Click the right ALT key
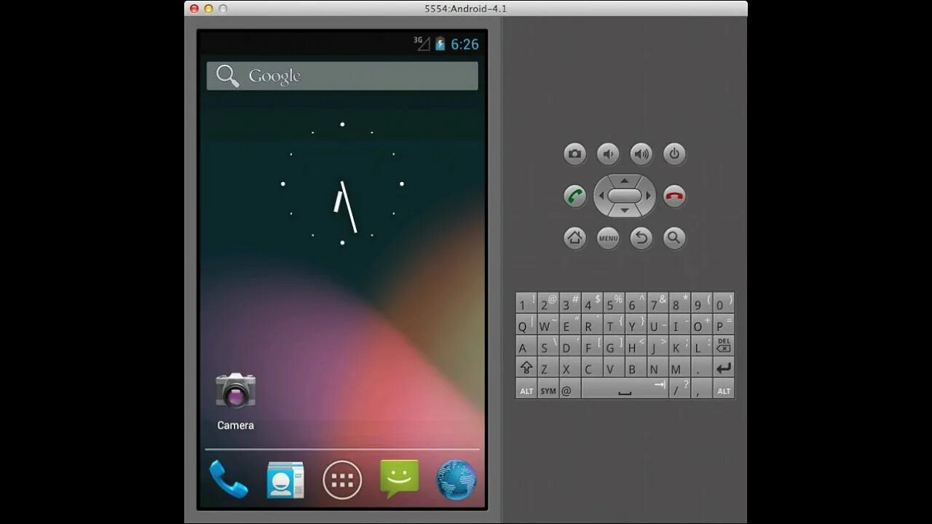Viewport: 932px width, 524px height. point(723,389)
